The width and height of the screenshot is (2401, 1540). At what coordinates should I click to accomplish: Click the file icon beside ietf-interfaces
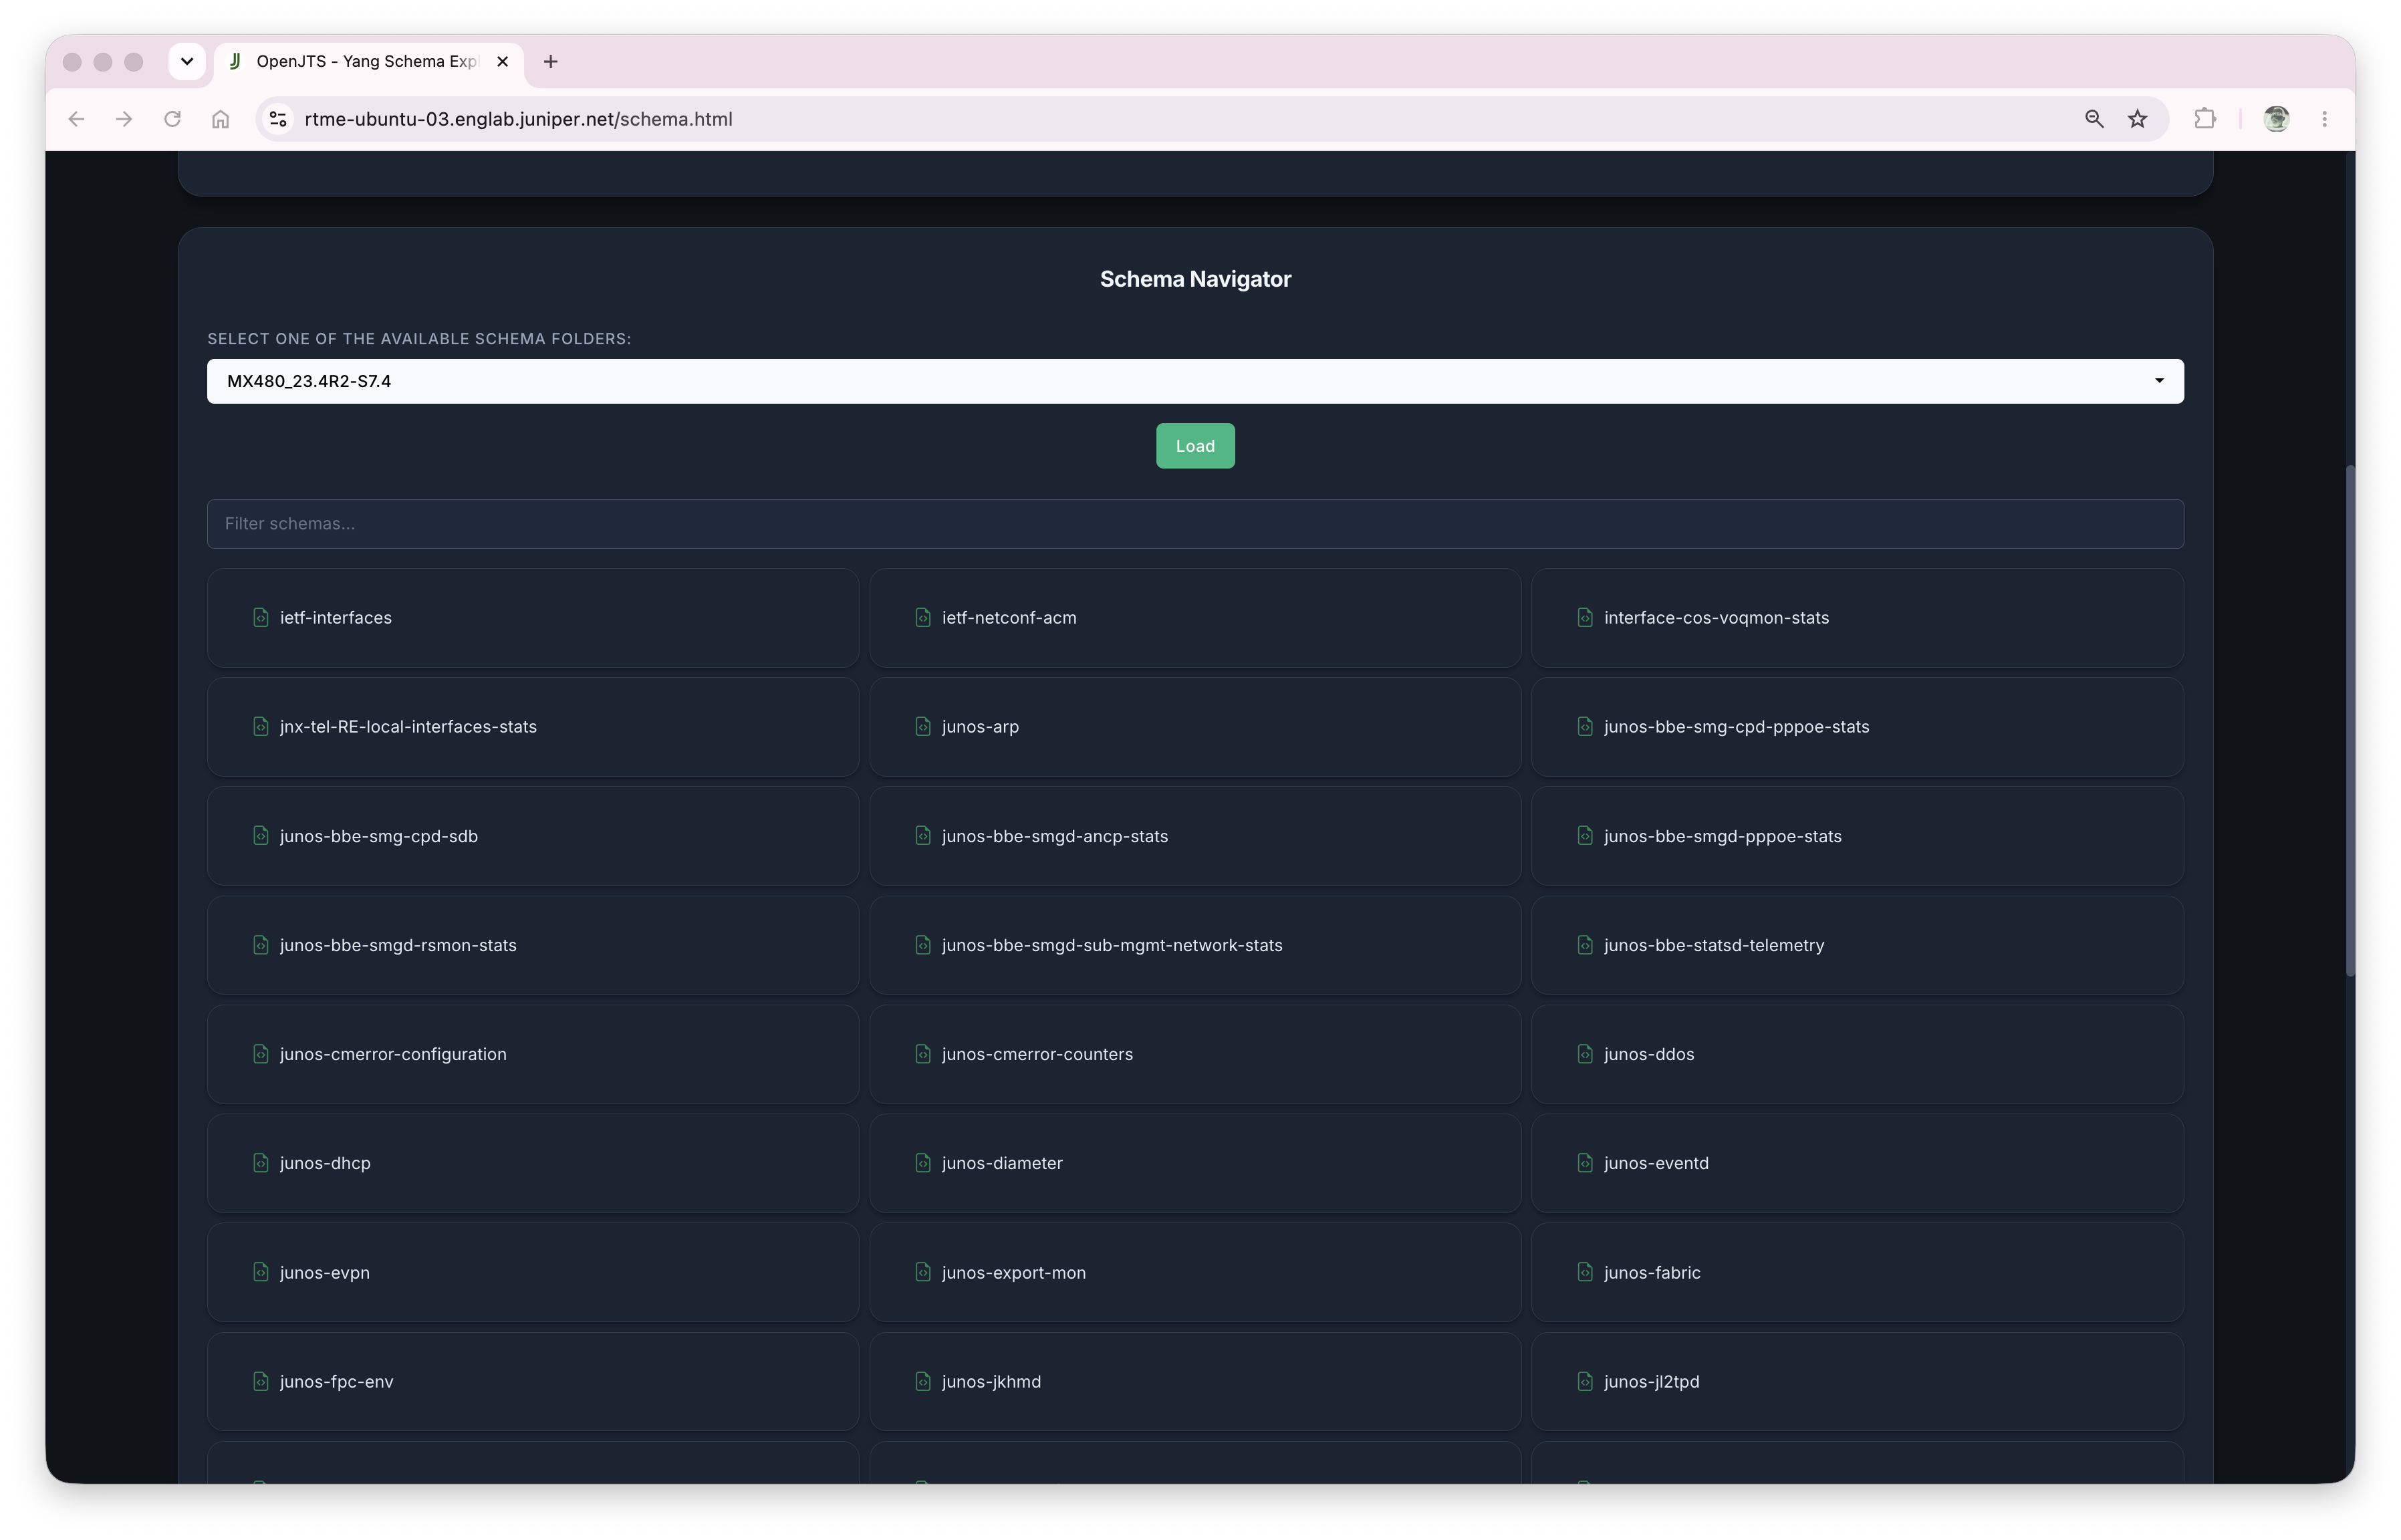click(x=261, y=618)
